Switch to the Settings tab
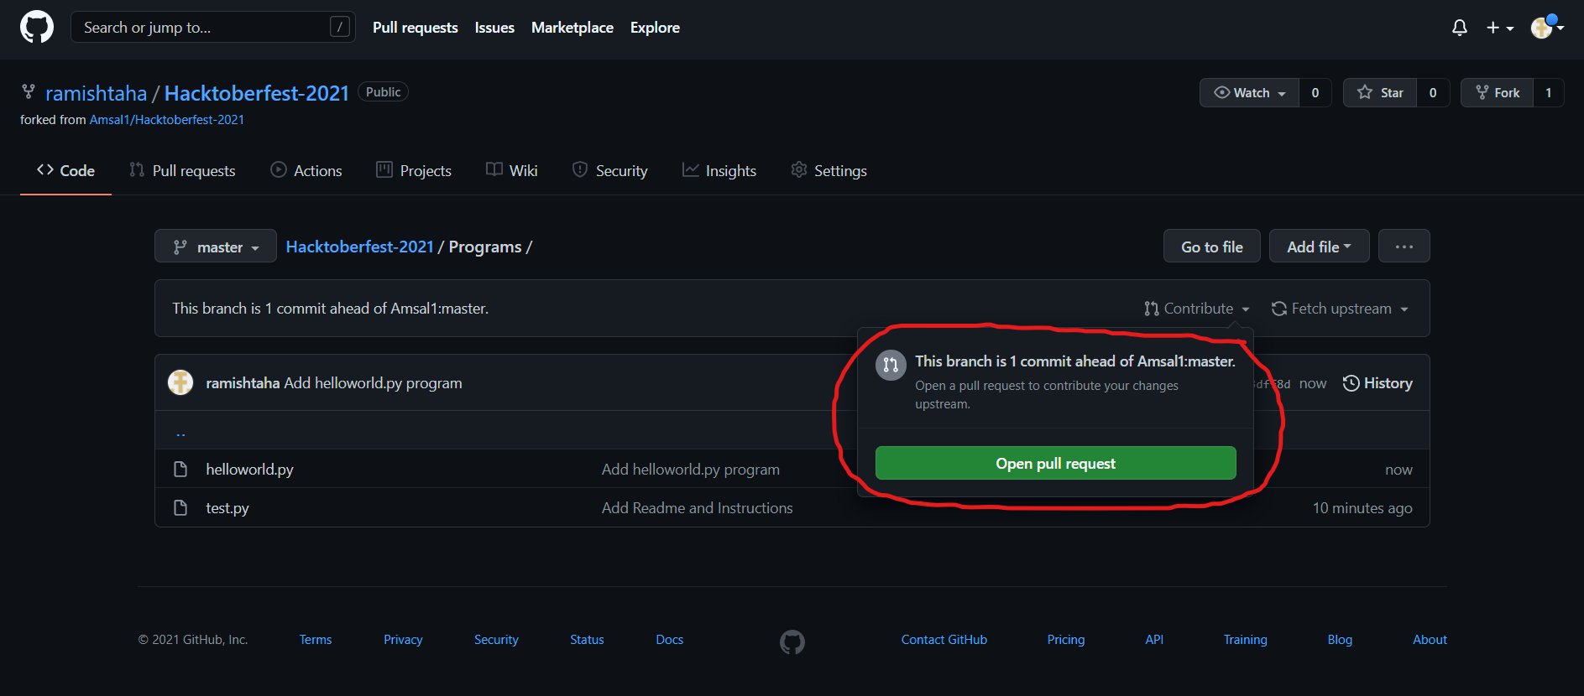This screenshot has width=1584, height=696. tap(829, 170)
